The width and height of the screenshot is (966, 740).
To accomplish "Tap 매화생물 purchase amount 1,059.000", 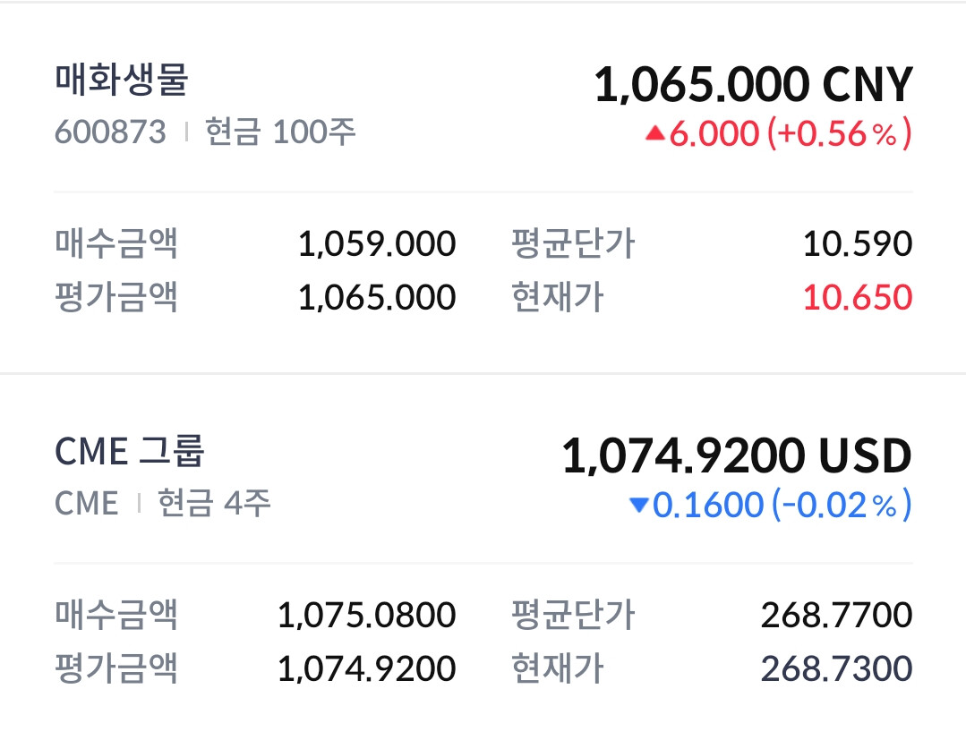I will point(376,243).
